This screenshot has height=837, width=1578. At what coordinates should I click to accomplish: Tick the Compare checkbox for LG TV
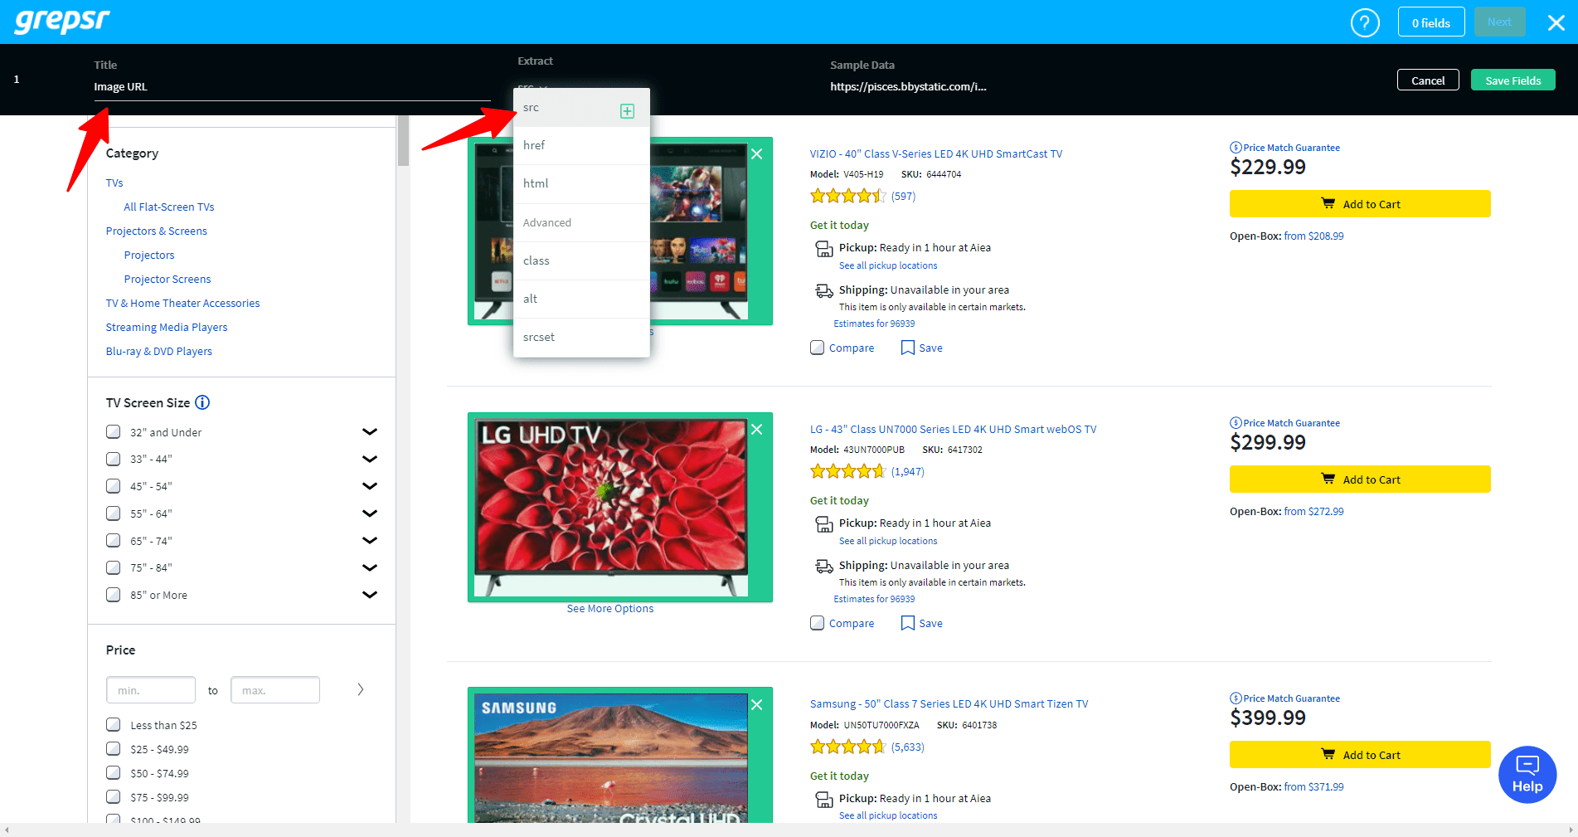(818, 623)
